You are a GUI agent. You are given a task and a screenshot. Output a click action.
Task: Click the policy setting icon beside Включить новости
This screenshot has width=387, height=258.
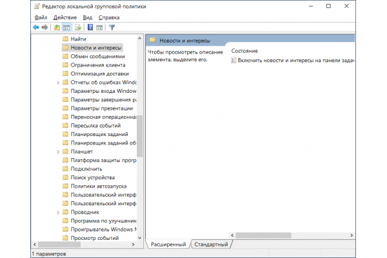click(x=233, y=61)
